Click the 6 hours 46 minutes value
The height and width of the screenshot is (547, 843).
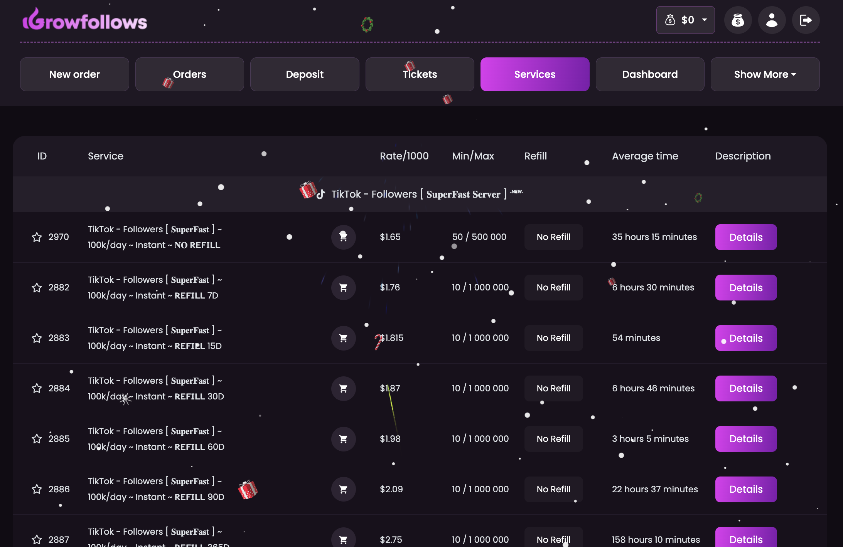pos(653,388)
